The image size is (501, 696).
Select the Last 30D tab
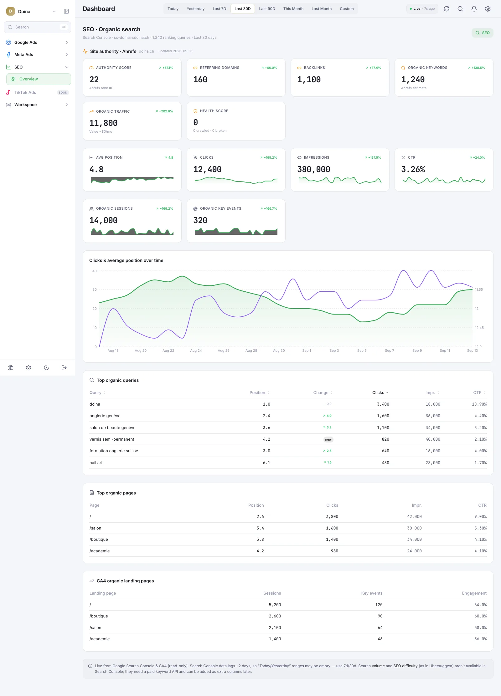tap(243, 9)
